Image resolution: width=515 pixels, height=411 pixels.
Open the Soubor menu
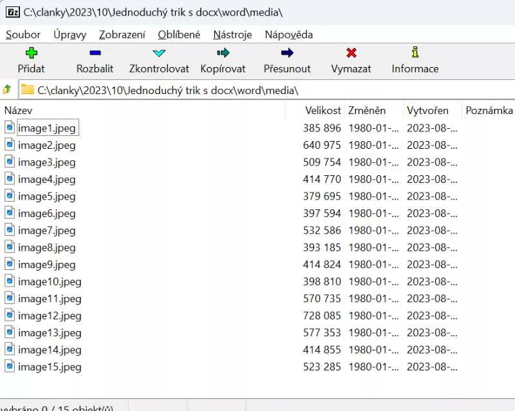[x=23, y=35]
